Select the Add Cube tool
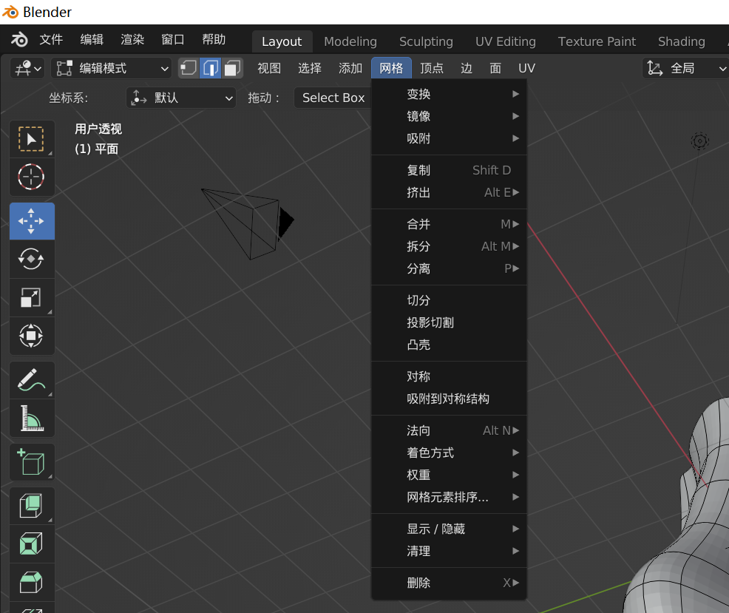729x613 pixels. point(31,462)
